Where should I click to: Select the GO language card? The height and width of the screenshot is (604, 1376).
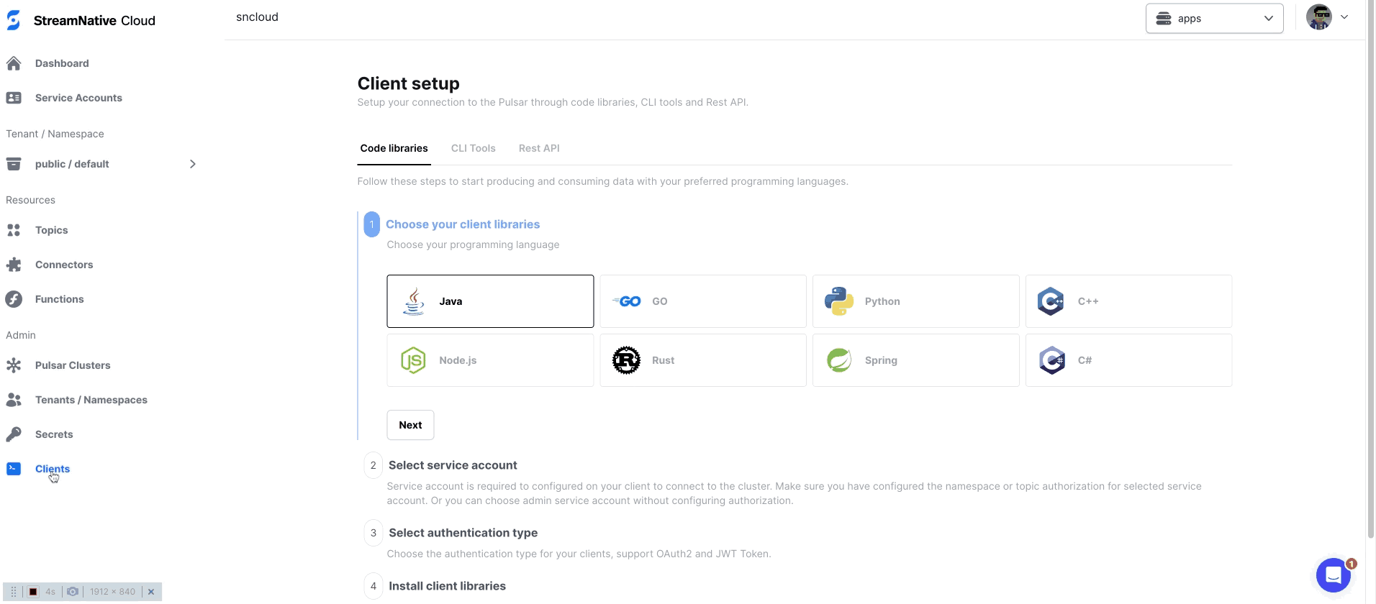pyautogui.click(x=703, y=301)
